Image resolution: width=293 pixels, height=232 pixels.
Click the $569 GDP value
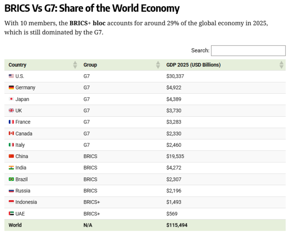click(x=172, y=214)
